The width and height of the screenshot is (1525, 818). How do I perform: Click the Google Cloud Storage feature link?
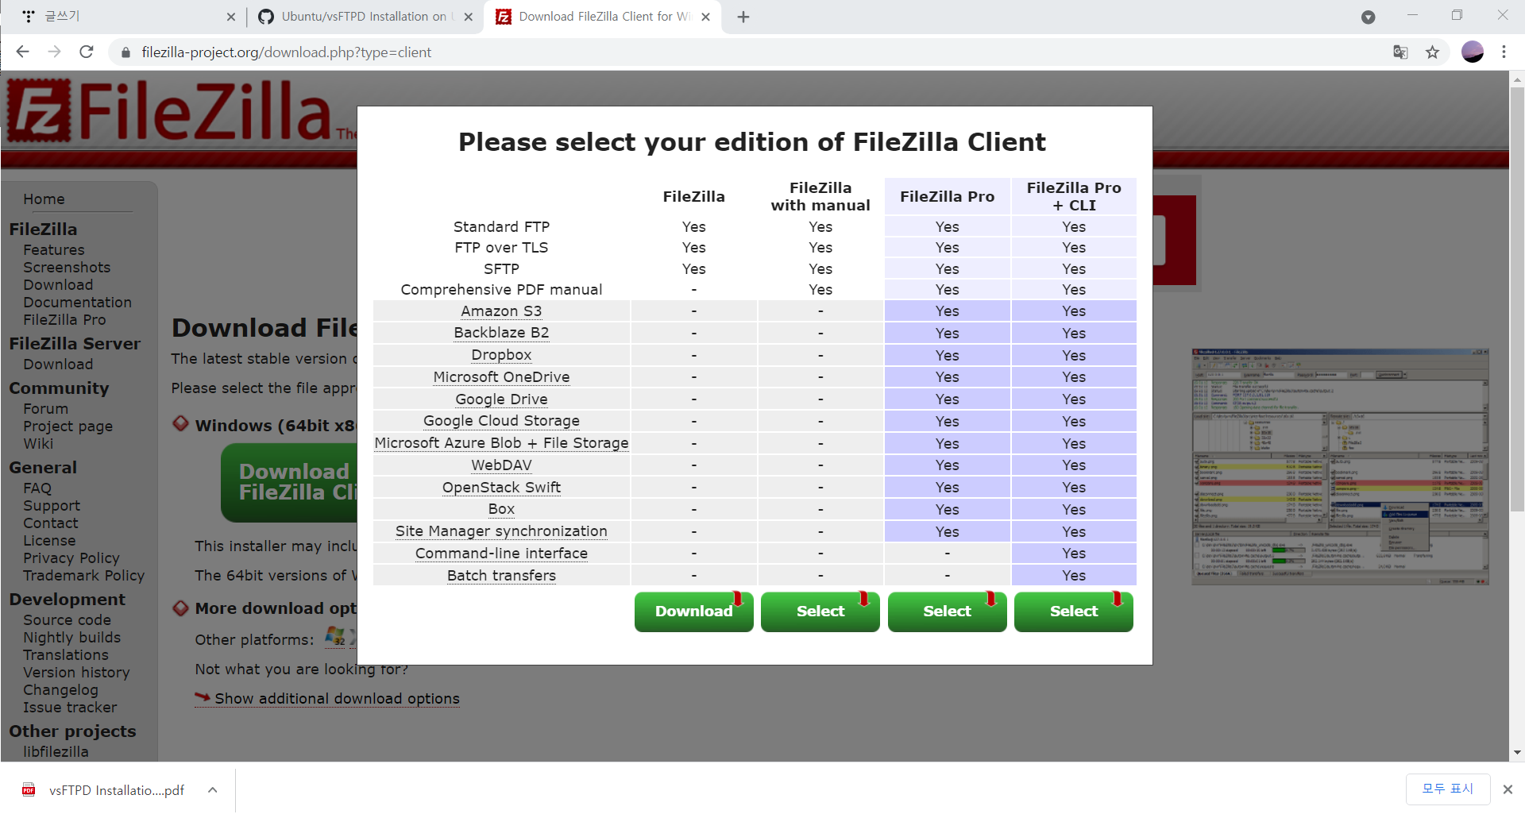point(501,421)
